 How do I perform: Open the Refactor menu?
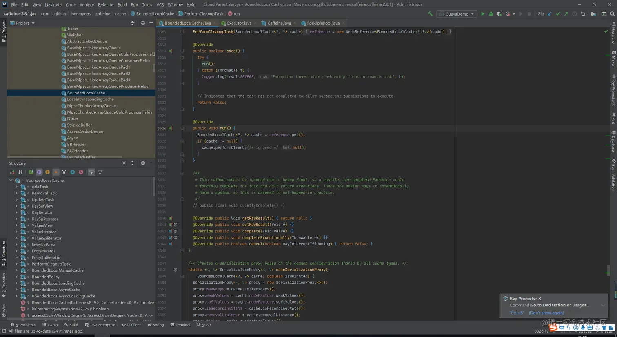pos(105,4)
